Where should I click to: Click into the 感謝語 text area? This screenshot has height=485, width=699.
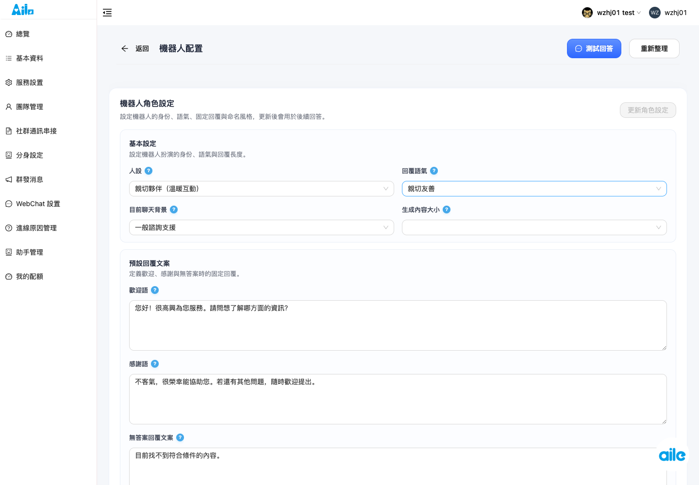[398, 399]
